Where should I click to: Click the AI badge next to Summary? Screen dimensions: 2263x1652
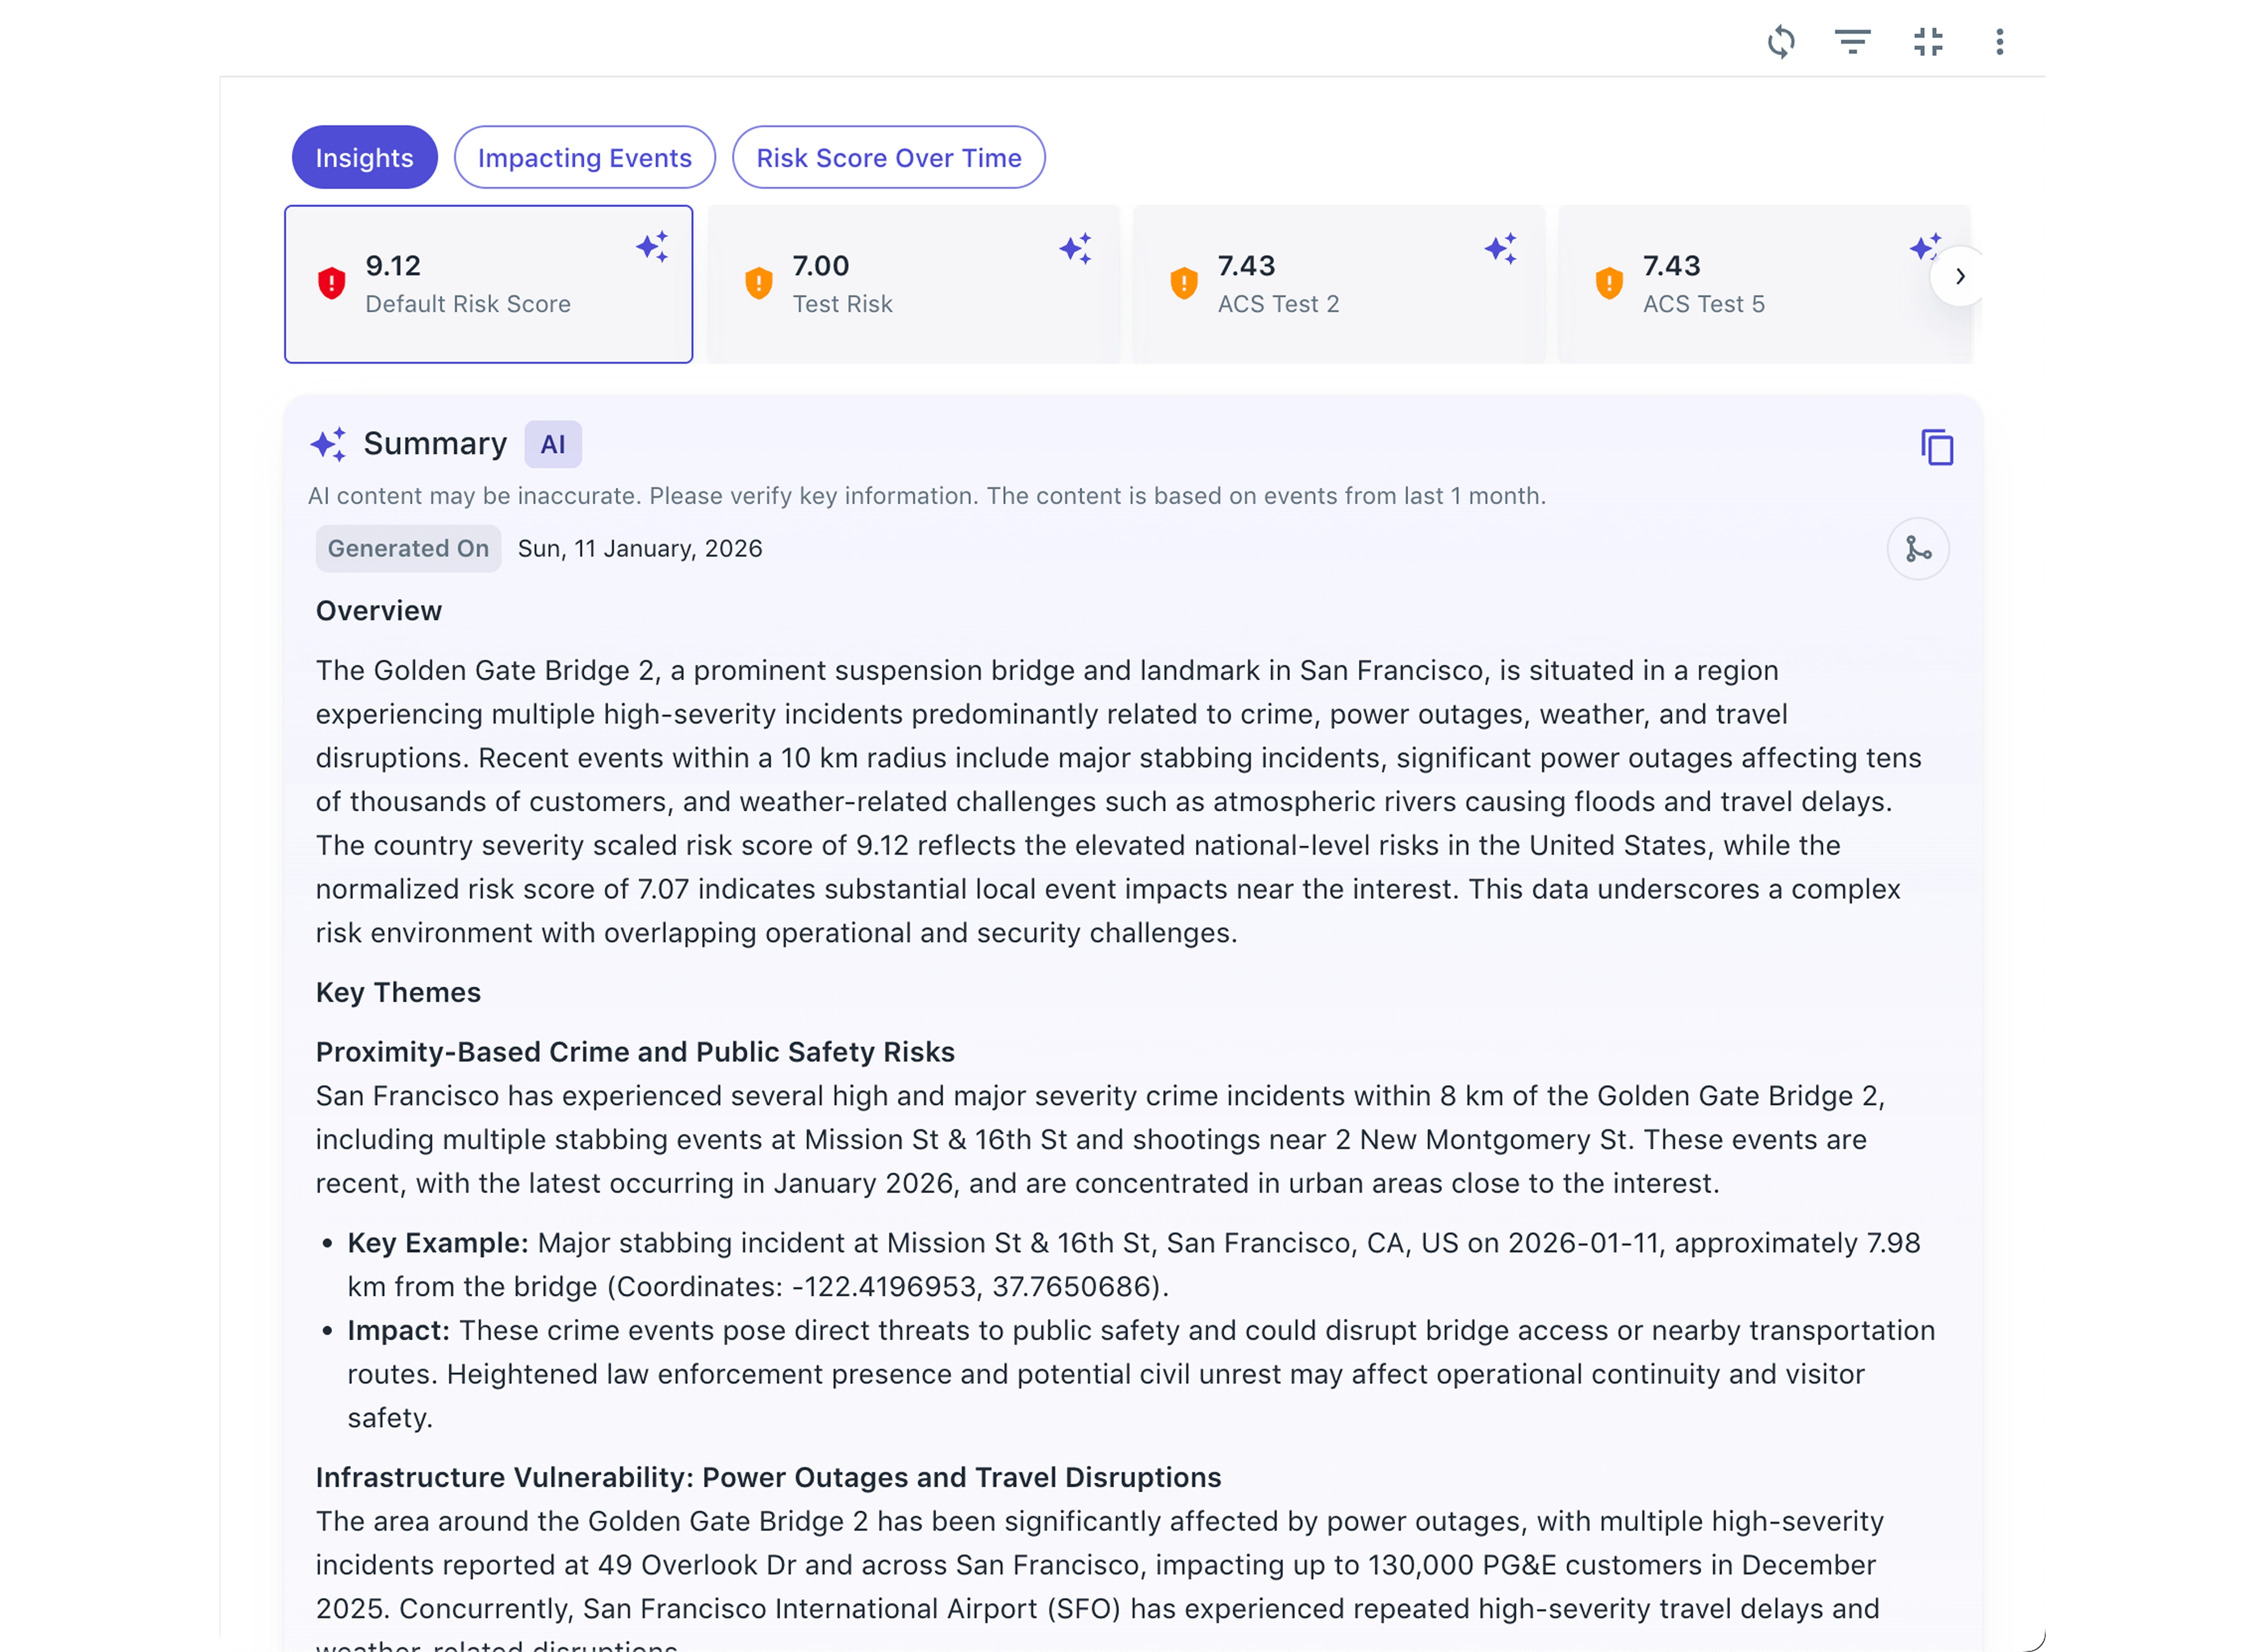pos(552,445)
